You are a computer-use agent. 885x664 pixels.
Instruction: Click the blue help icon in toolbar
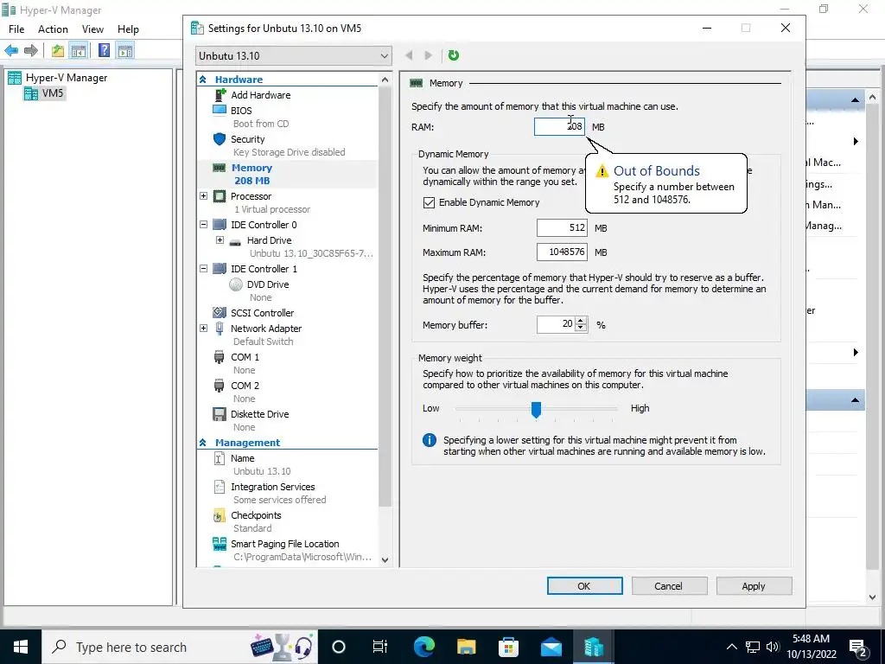click(x=105, y=50)
